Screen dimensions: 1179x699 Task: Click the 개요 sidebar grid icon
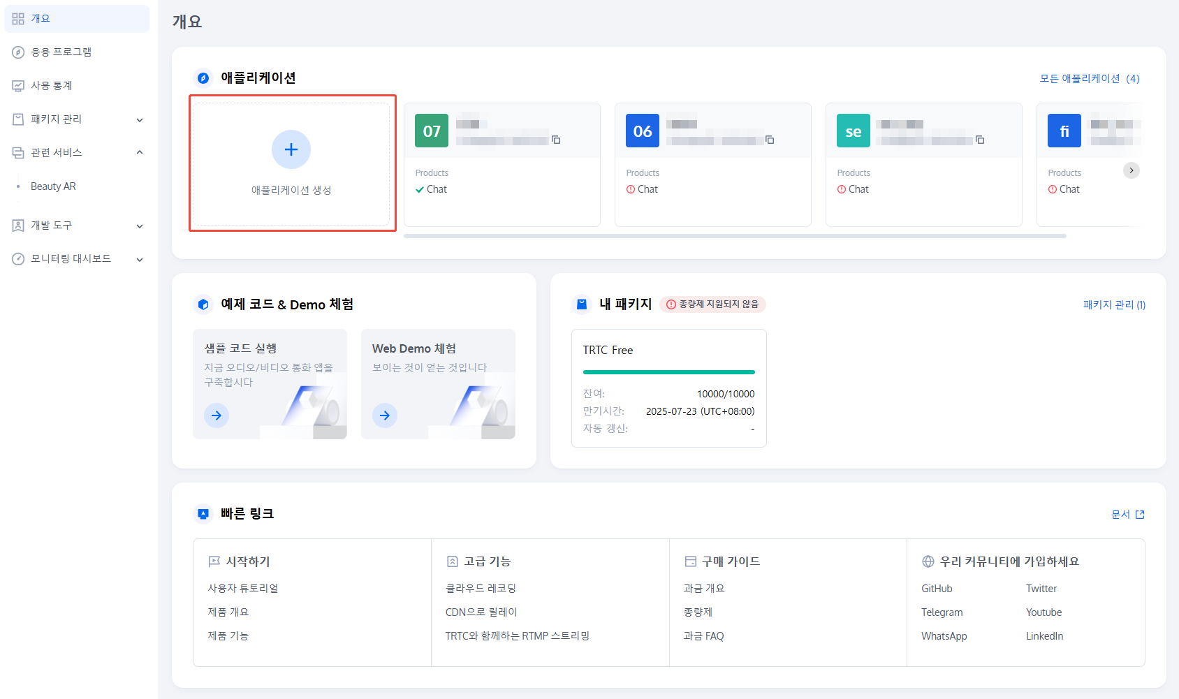coord(18,19)
